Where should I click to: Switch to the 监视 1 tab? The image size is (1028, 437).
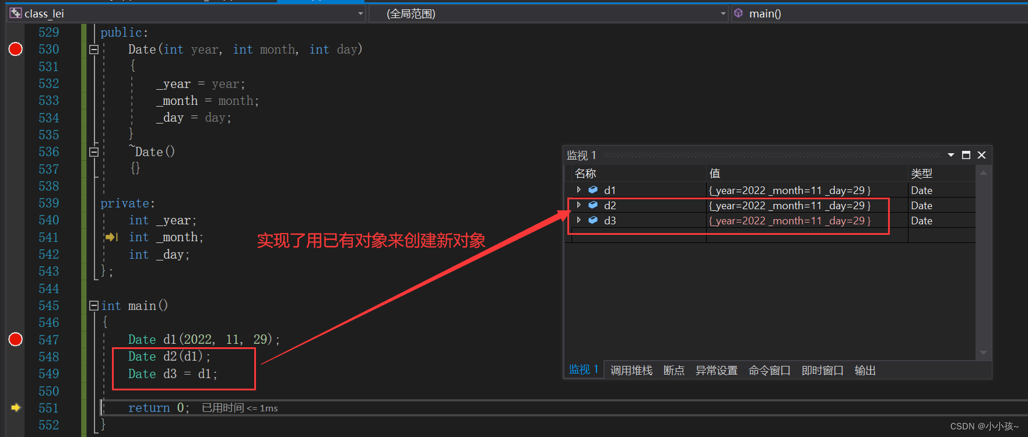click(584, 369)
